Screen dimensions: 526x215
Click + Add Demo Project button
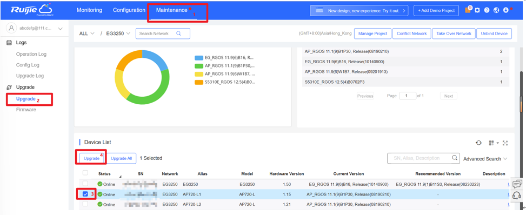pos(436,10)
